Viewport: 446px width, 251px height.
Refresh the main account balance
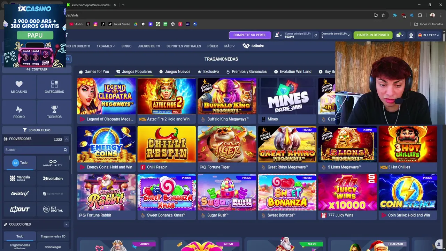(x=315, y=35)
